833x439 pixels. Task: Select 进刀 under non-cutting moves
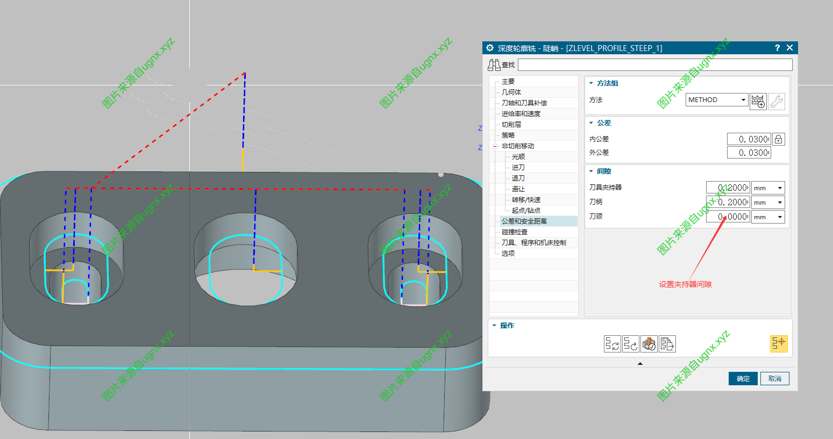[x=518, y=168]
